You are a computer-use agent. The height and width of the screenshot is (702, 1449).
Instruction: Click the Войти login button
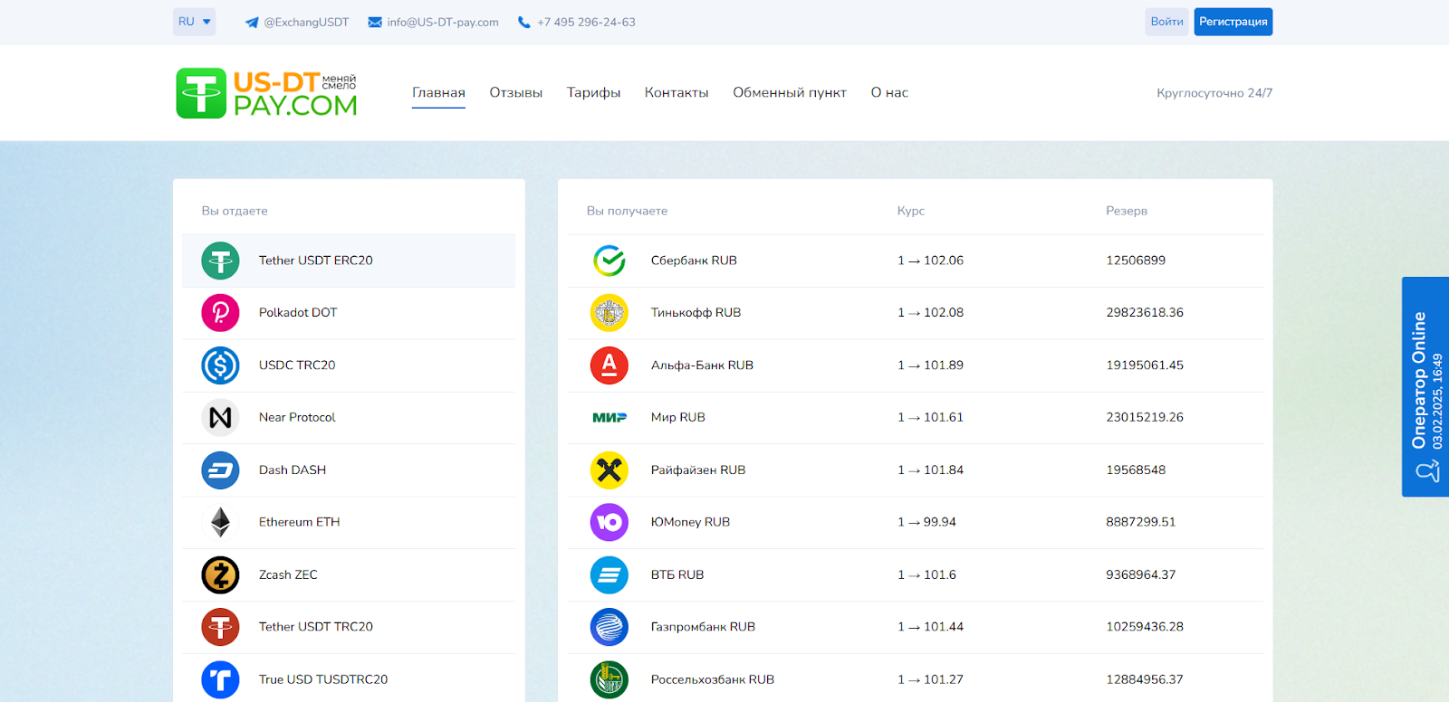1166,22
